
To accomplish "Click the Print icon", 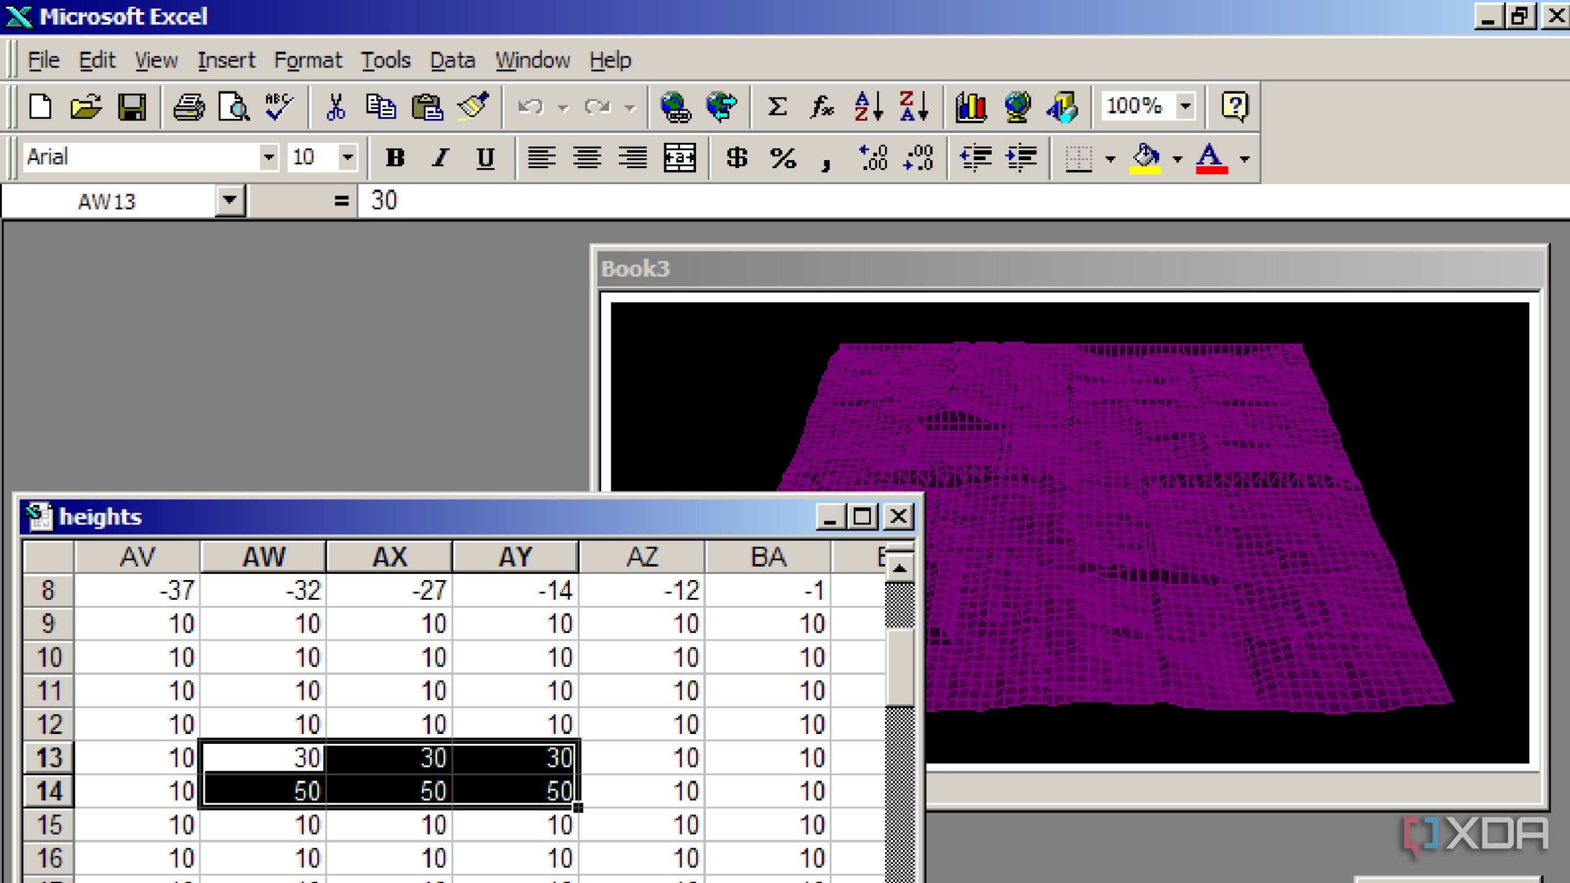I will [189, 107].
